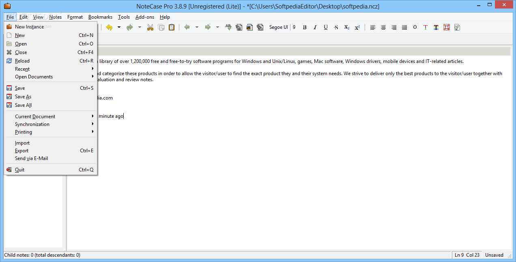Align text left icon
This screenshot has height=262, width=516.
point(373,27)
